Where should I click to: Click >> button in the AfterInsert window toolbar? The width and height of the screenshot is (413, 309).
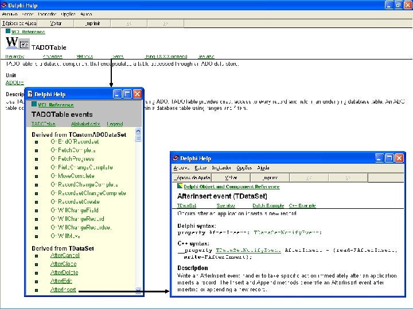(x=348, y=178)
